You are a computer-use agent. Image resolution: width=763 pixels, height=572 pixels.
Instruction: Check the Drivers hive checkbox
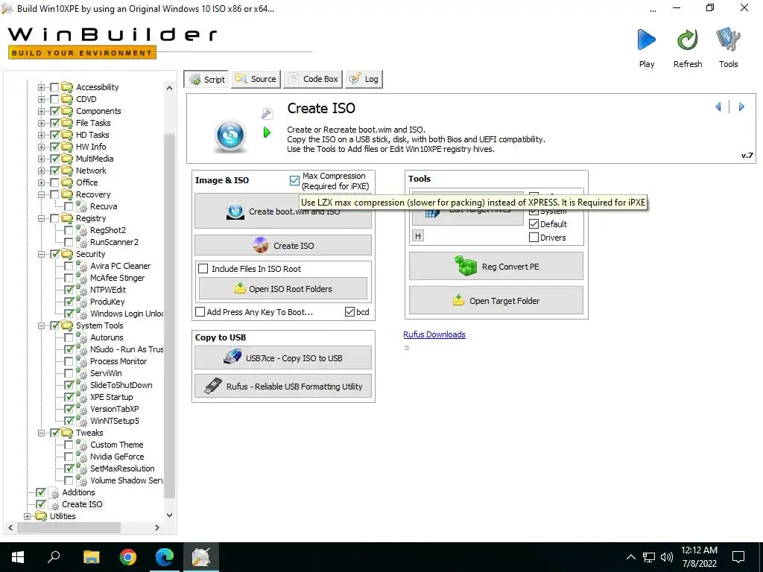click(x=534, y=238)
